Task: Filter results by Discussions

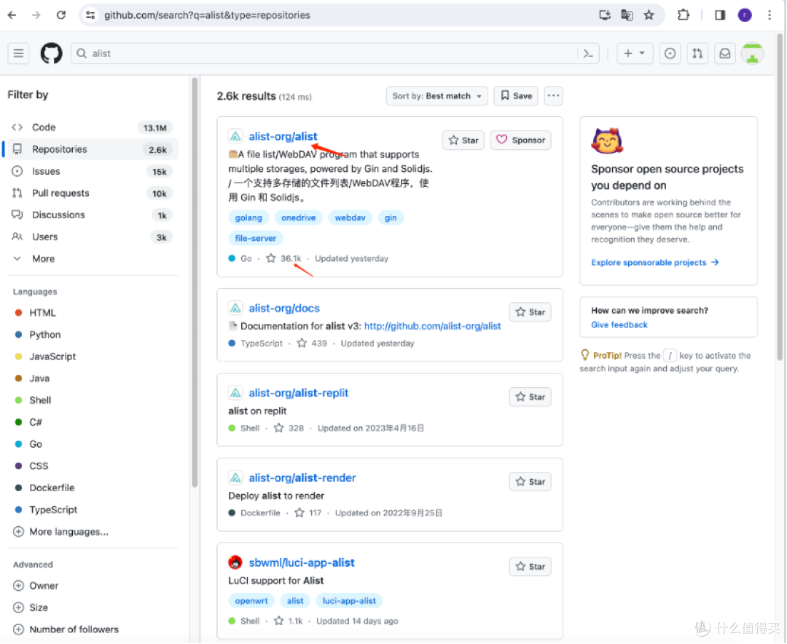Action: 93,215
